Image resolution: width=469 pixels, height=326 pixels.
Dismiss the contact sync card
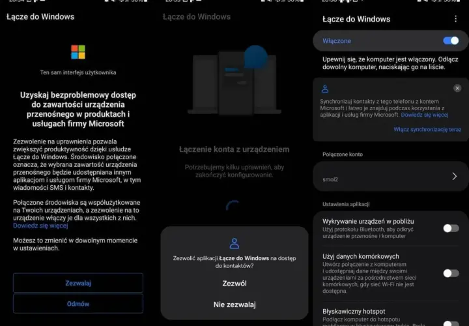coord(457,88)
